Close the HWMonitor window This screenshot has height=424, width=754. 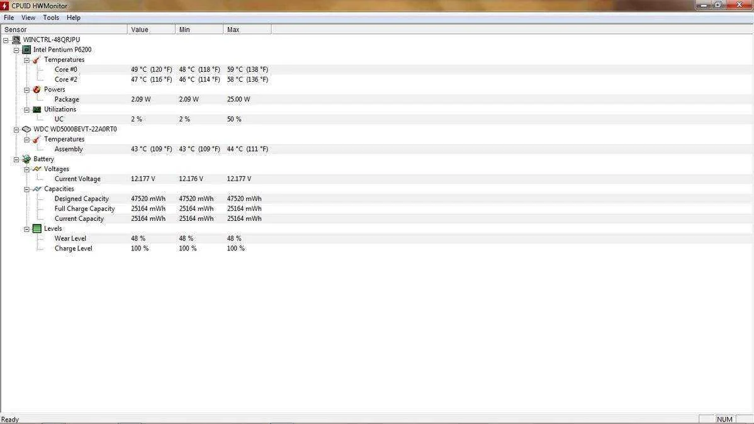(739, 5)
